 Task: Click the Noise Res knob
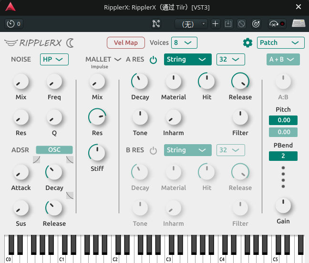21,117
